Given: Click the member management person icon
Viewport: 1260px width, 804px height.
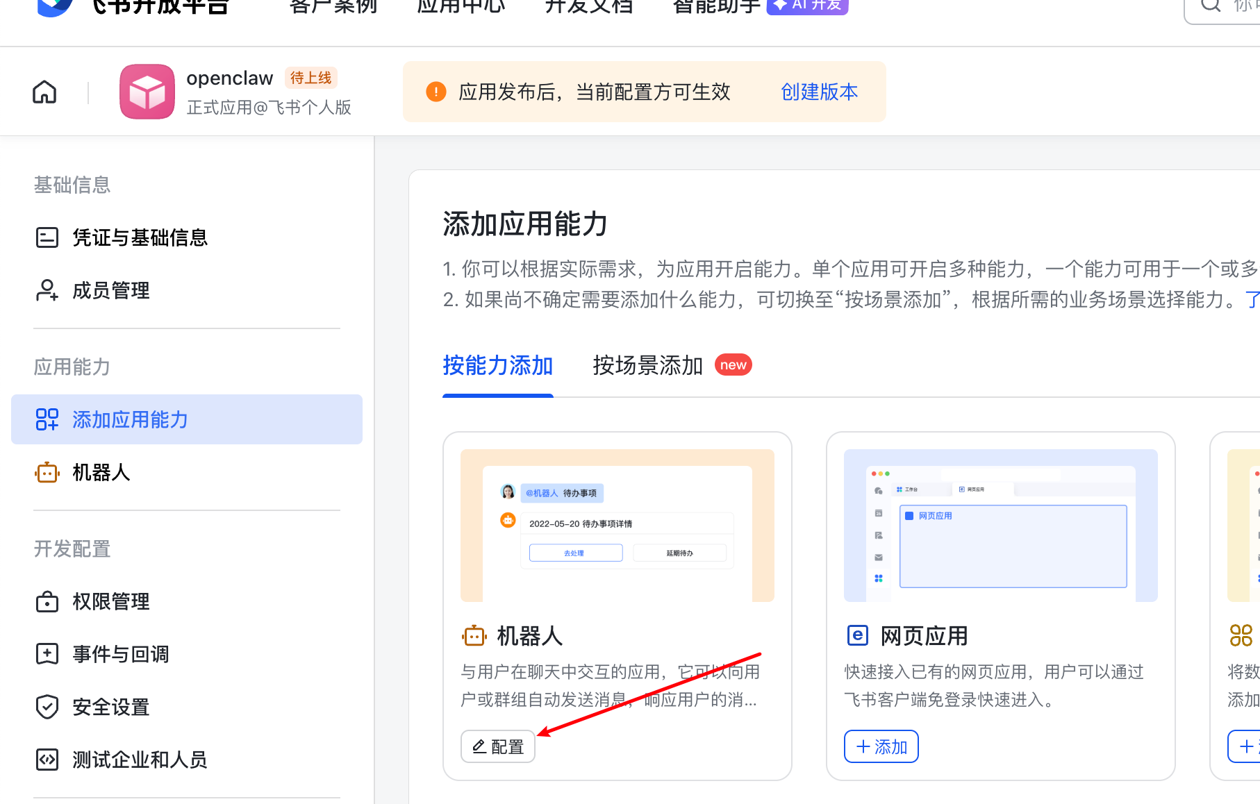Looking at the screenshot, I should (x=47, y=290).
